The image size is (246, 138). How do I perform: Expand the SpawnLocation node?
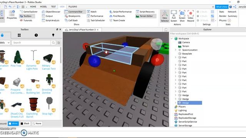click(x=176, y=50)
